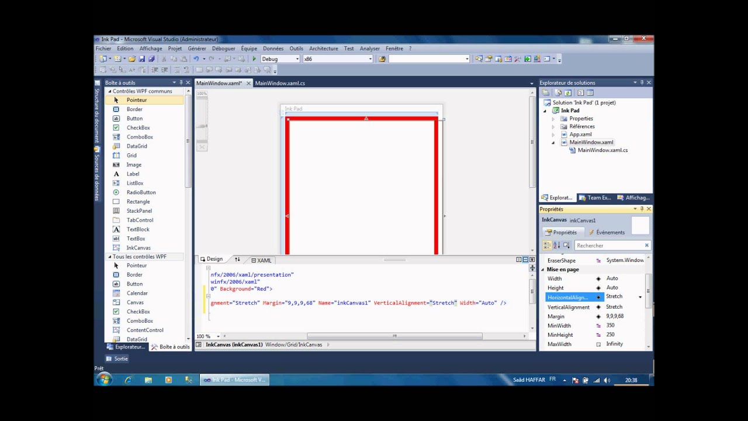Switch to the MainWindow.xaml.cs tab
The width and height of the screenshot is (748, 421).
point(280,83)
